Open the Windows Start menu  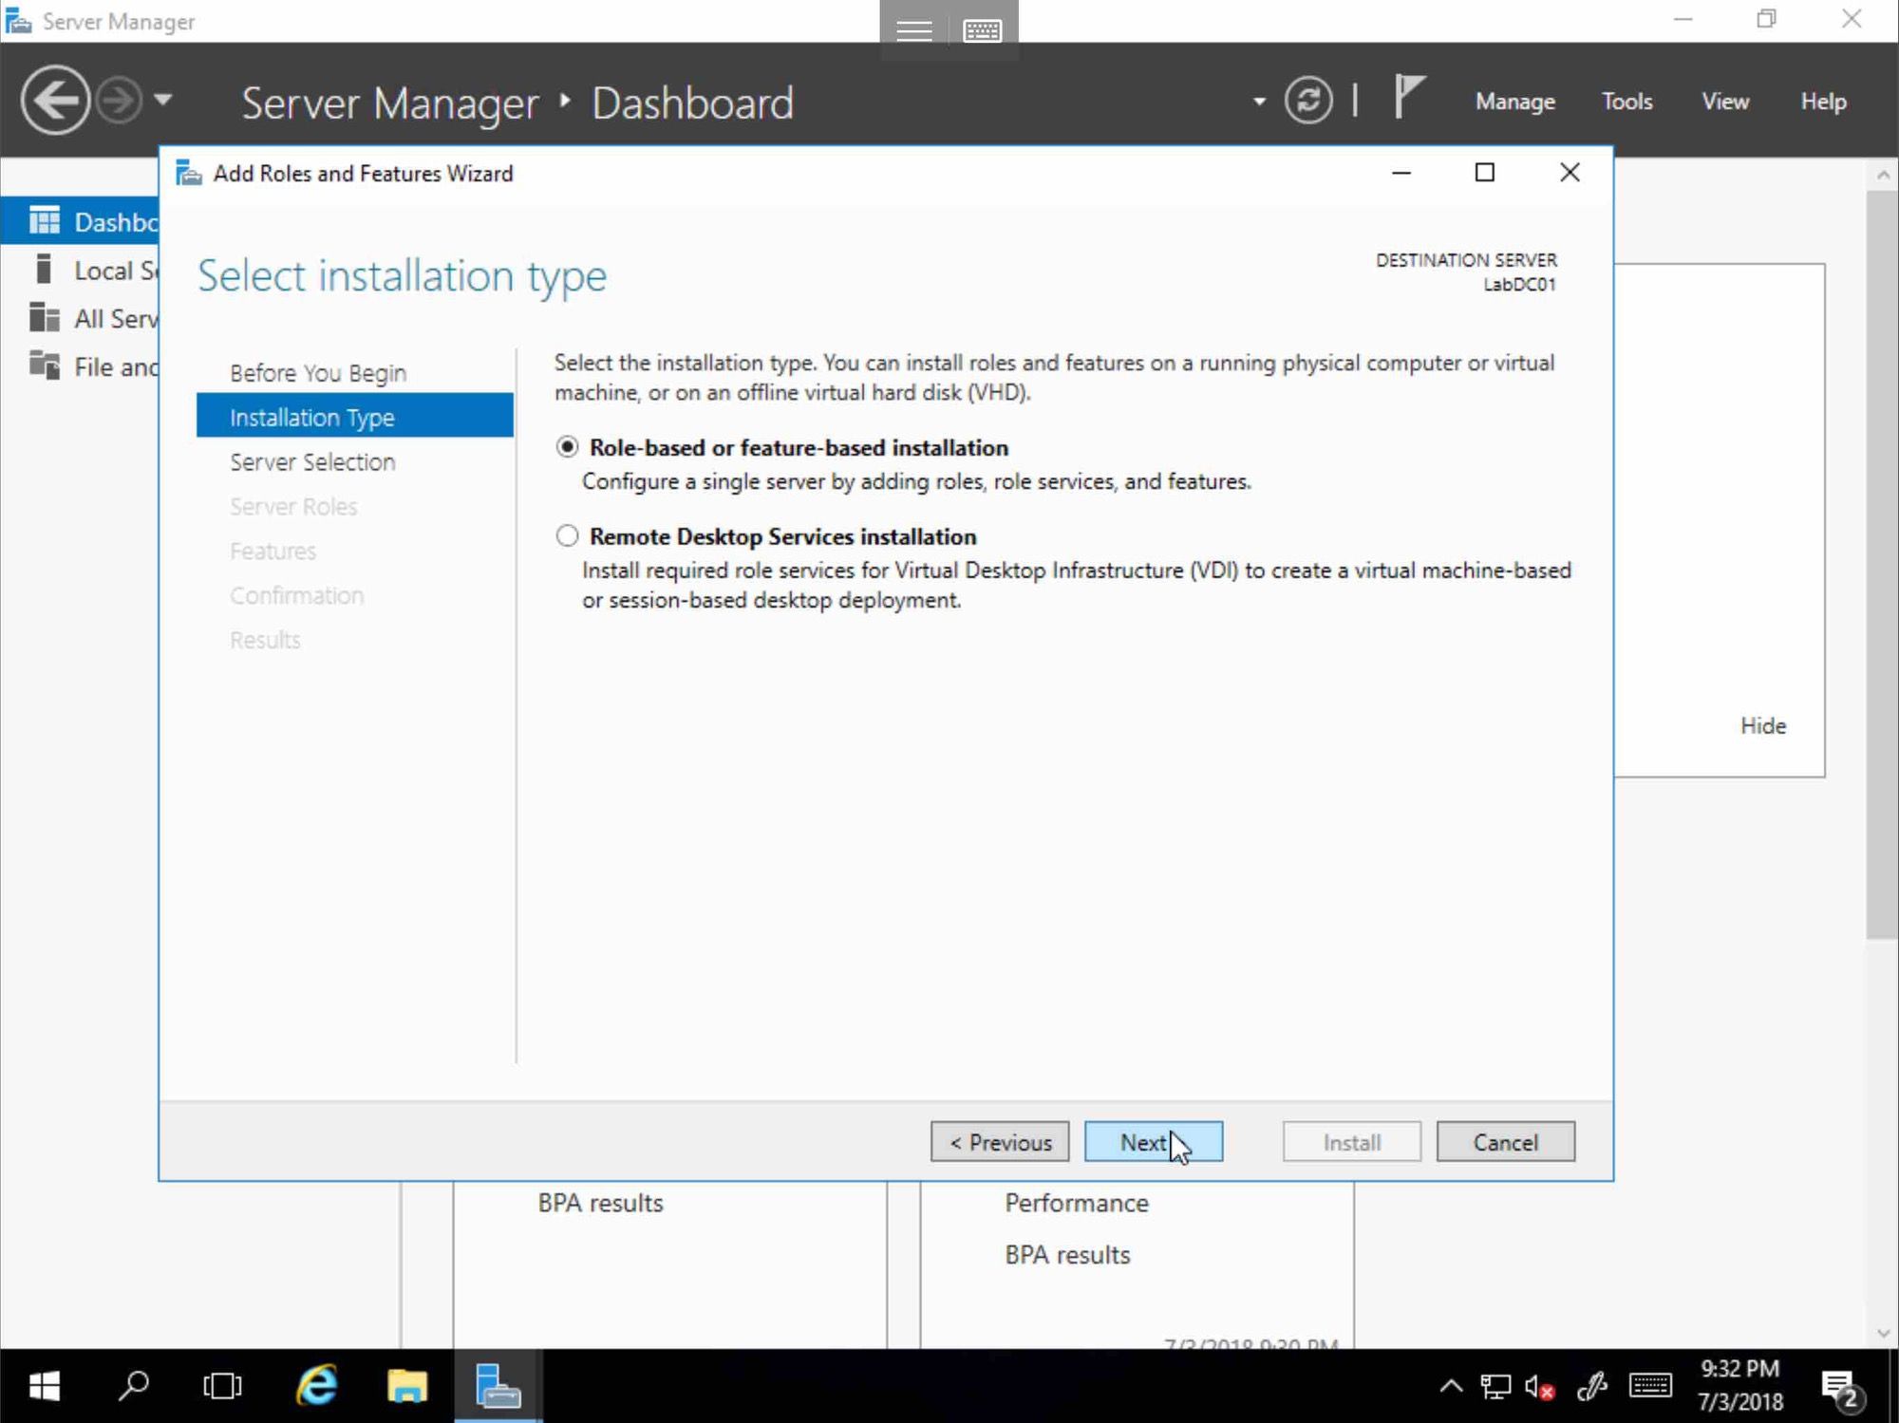pyautogui.click(x=44, y=1387)
